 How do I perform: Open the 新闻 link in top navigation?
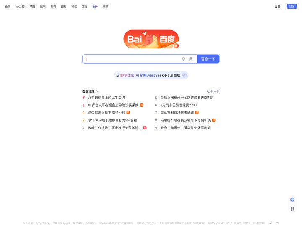8,6
